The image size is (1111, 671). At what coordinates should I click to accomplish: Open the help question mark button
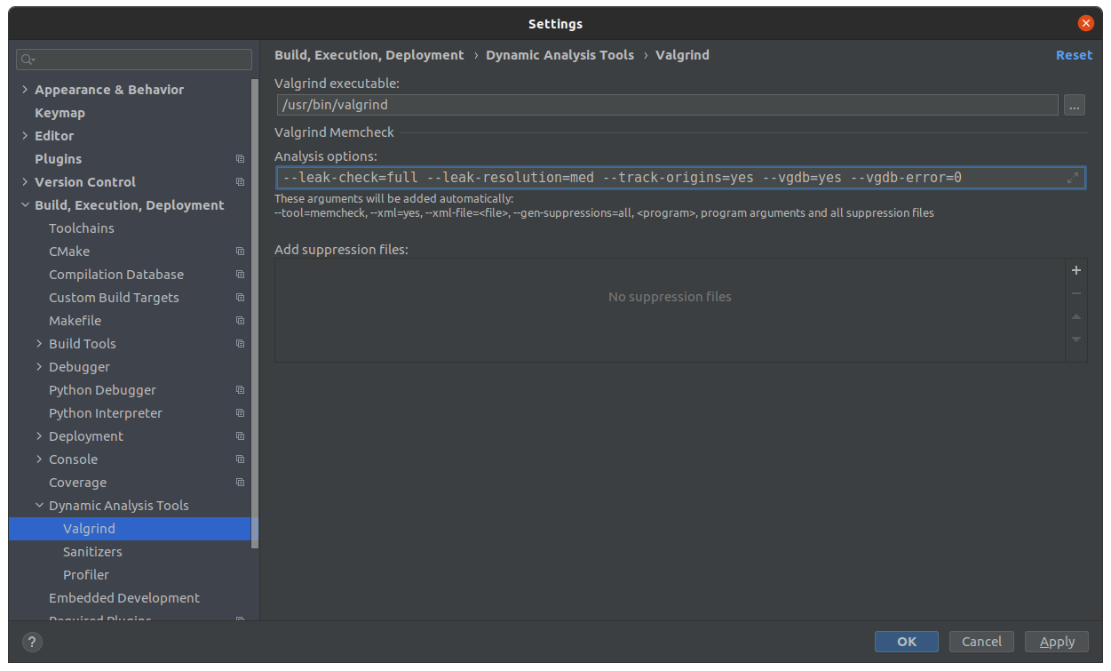[x=32, y=642]
